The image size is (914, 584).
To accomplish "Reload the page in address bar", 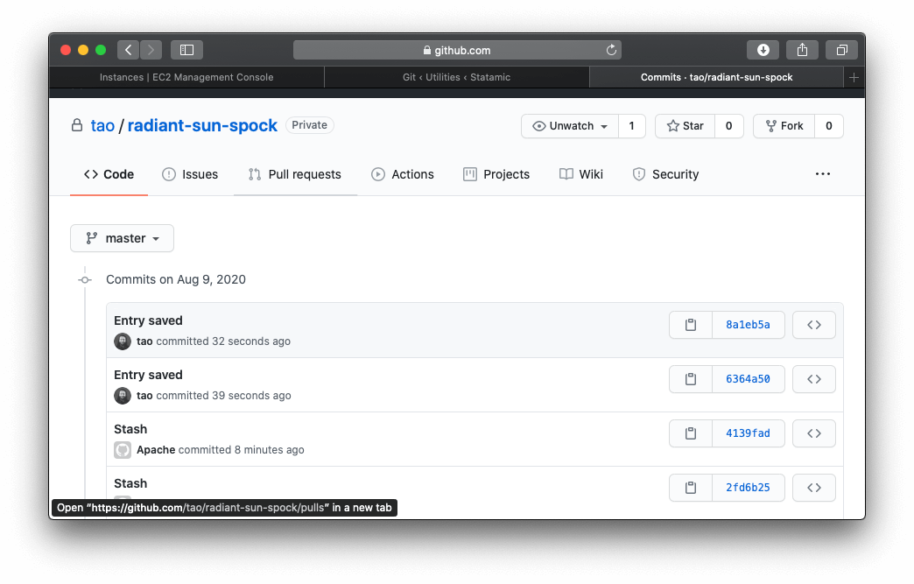I will (611, 50).
